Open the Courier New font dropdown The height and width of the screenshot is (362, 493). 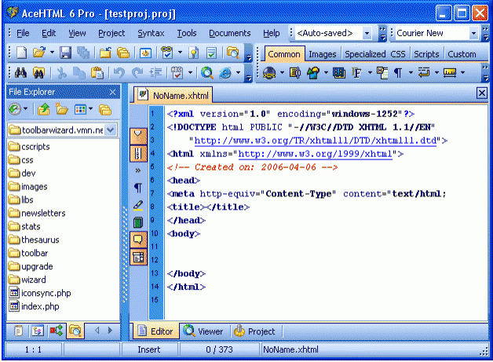pos(473,33)
